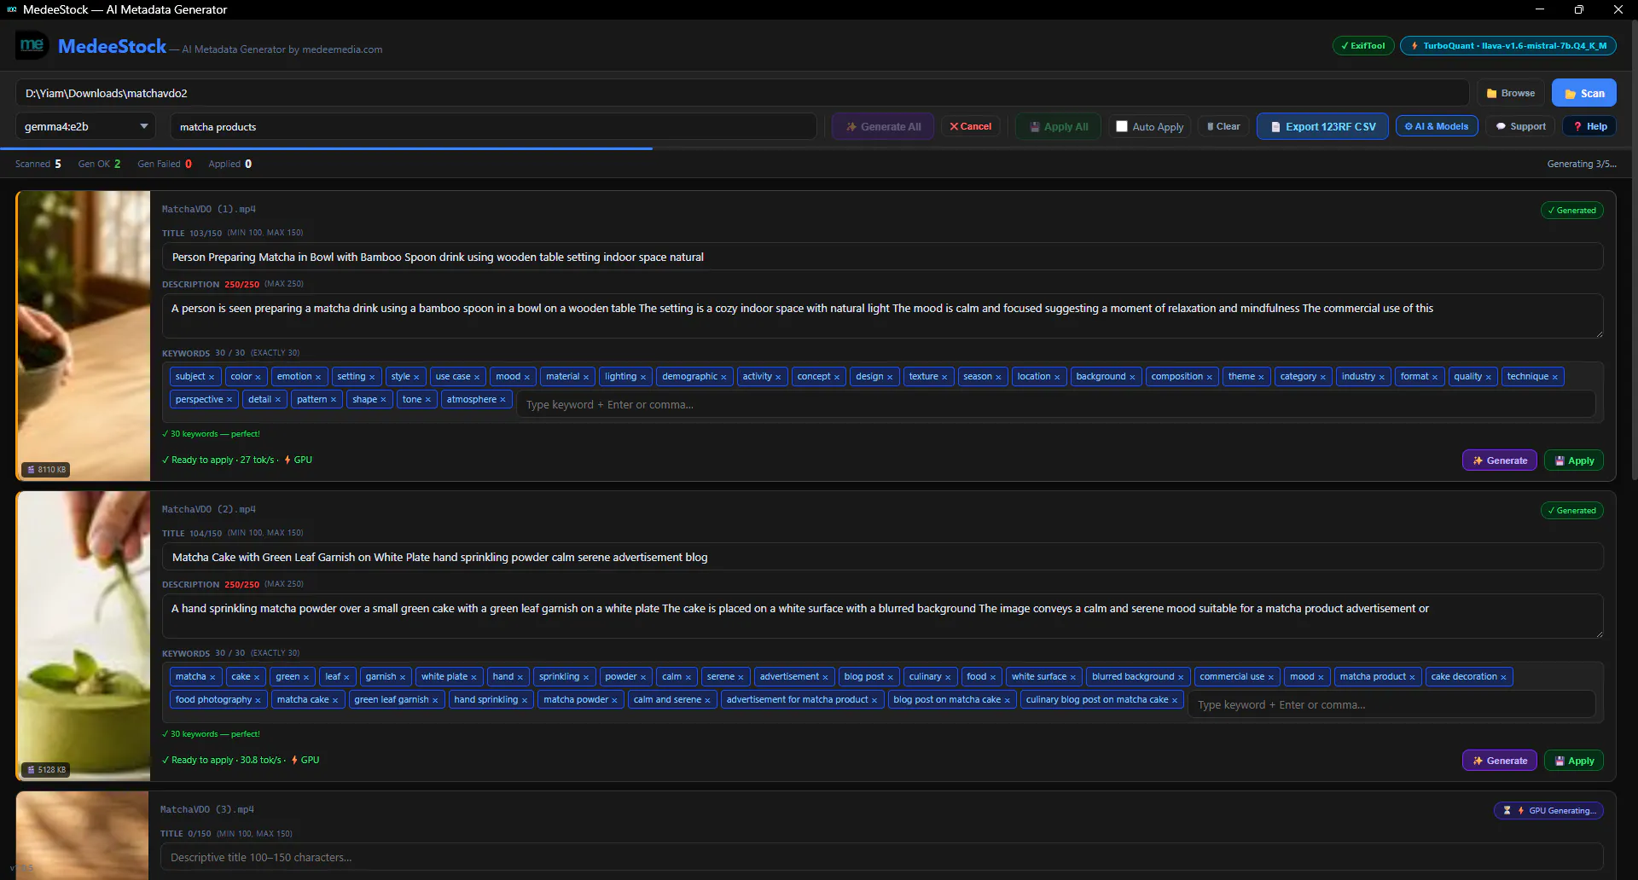Regenerate metadata for MatchaVDO (1).mp4
This screenshot has height=880, width=1638.
(x=1500, y=460)
